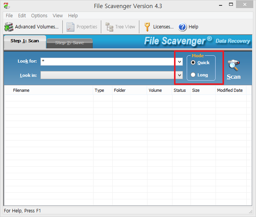
Task: Click the blue Help question-mark icon
Action: (182, 27)
